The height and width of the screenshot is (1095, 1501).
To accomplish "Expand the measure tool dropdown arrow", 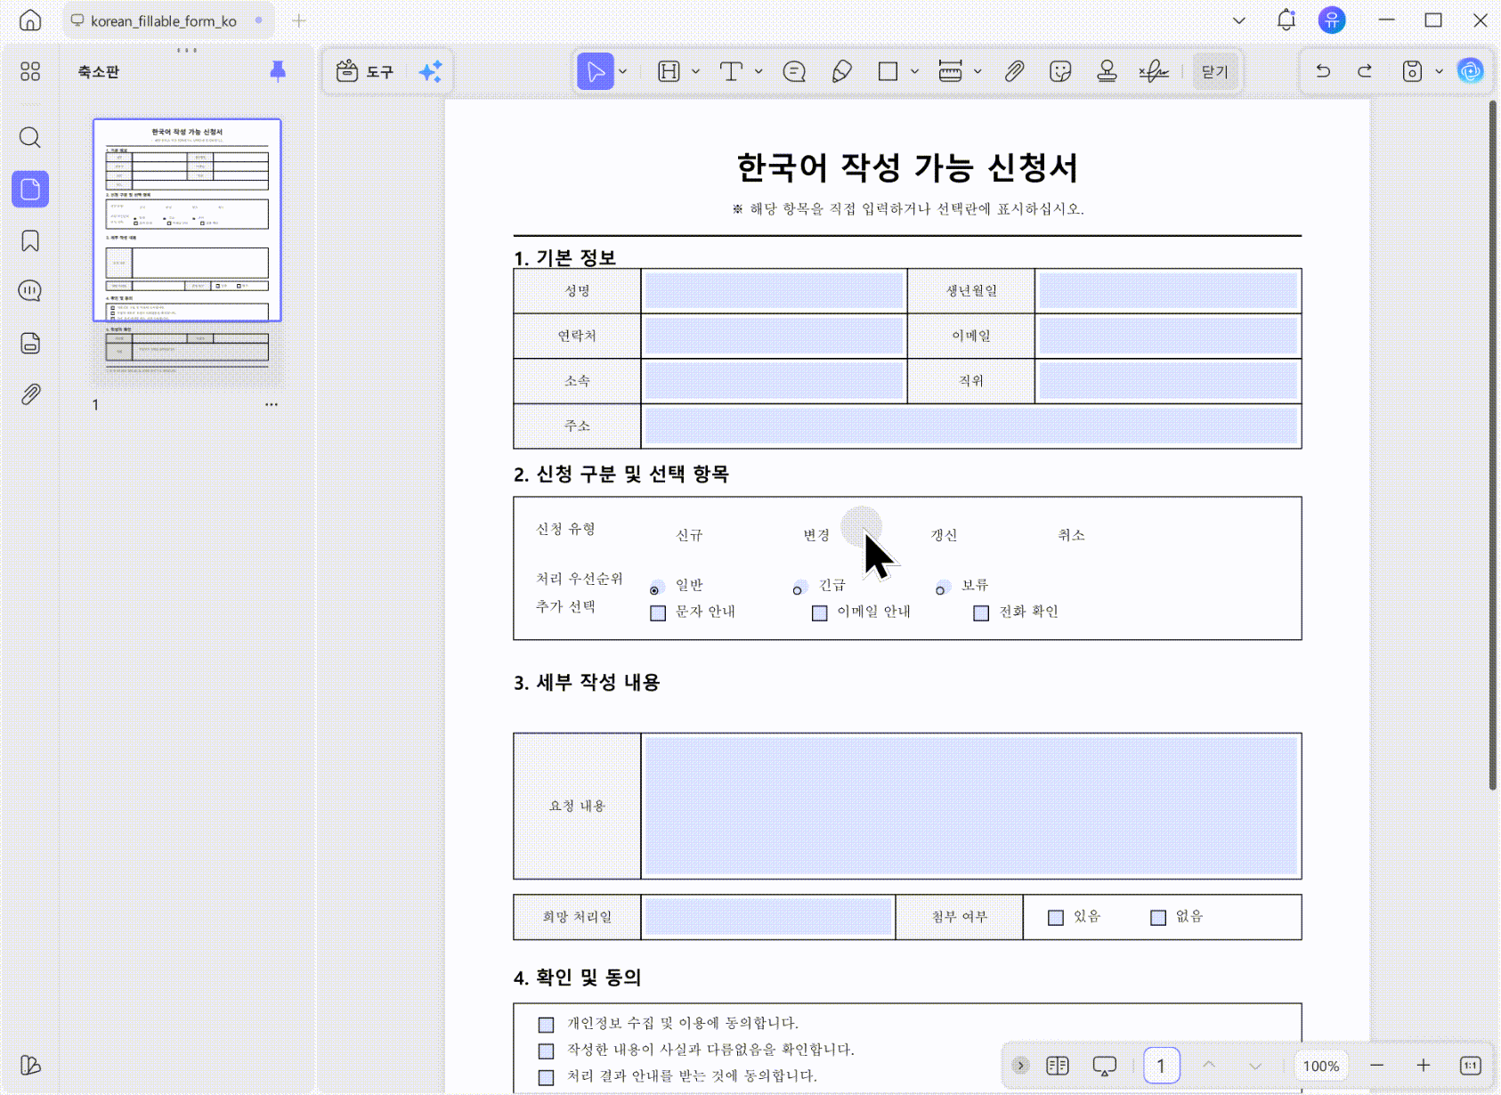I will (x=978, y=71).
